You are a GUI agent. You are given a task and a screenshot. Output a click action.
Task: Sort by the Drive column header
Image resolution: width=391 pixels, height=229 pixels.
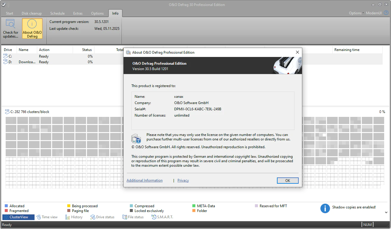10,50
